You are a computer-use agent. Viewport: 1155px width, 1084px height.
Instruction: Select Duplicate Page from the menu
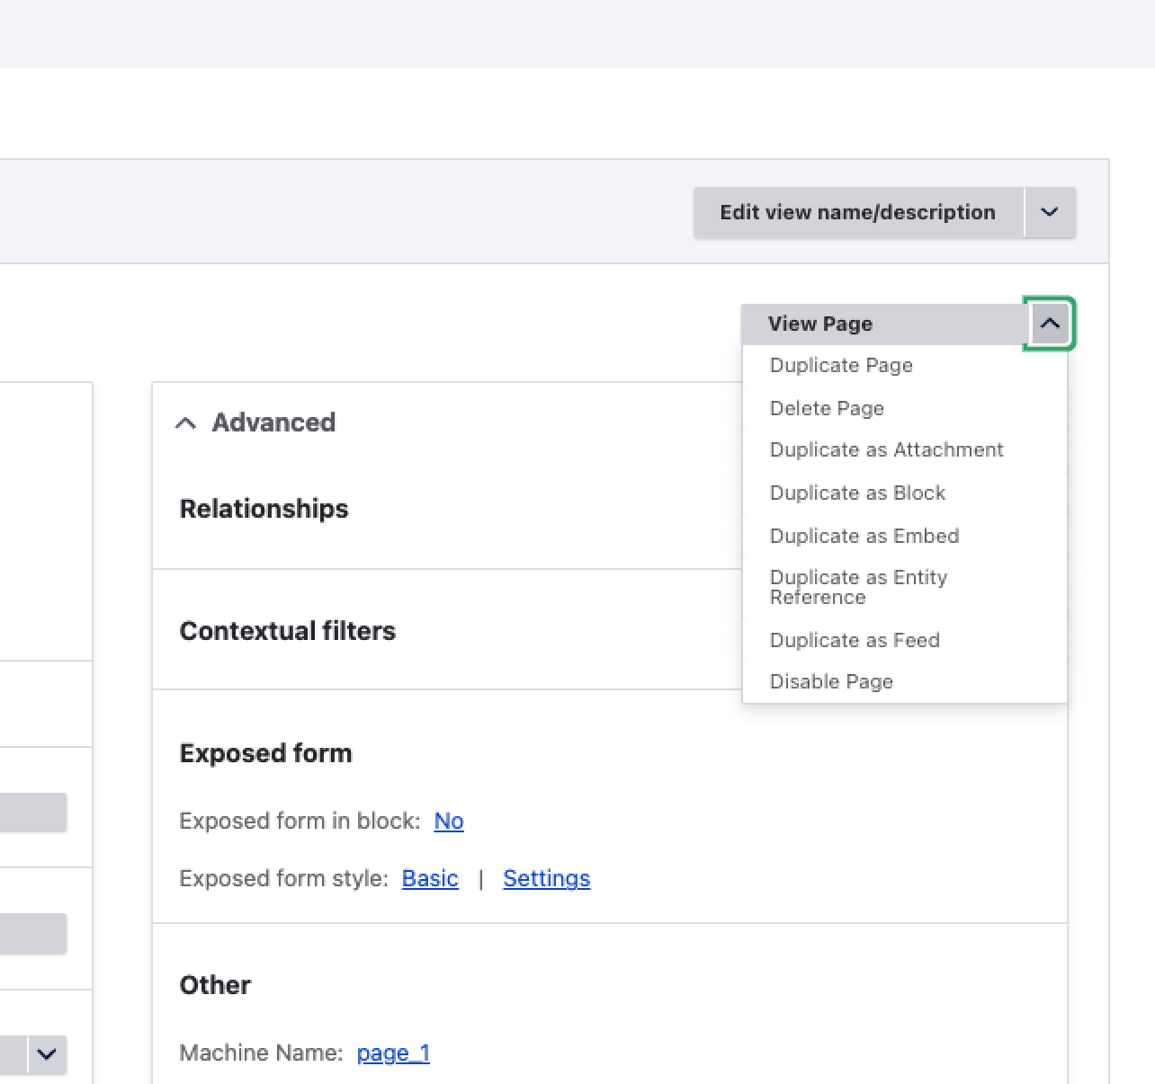(841, 366)
